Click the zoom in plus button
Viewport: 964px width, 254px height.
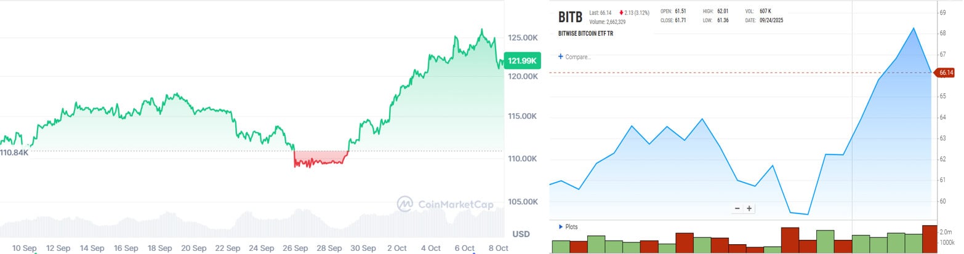point(749,208)
